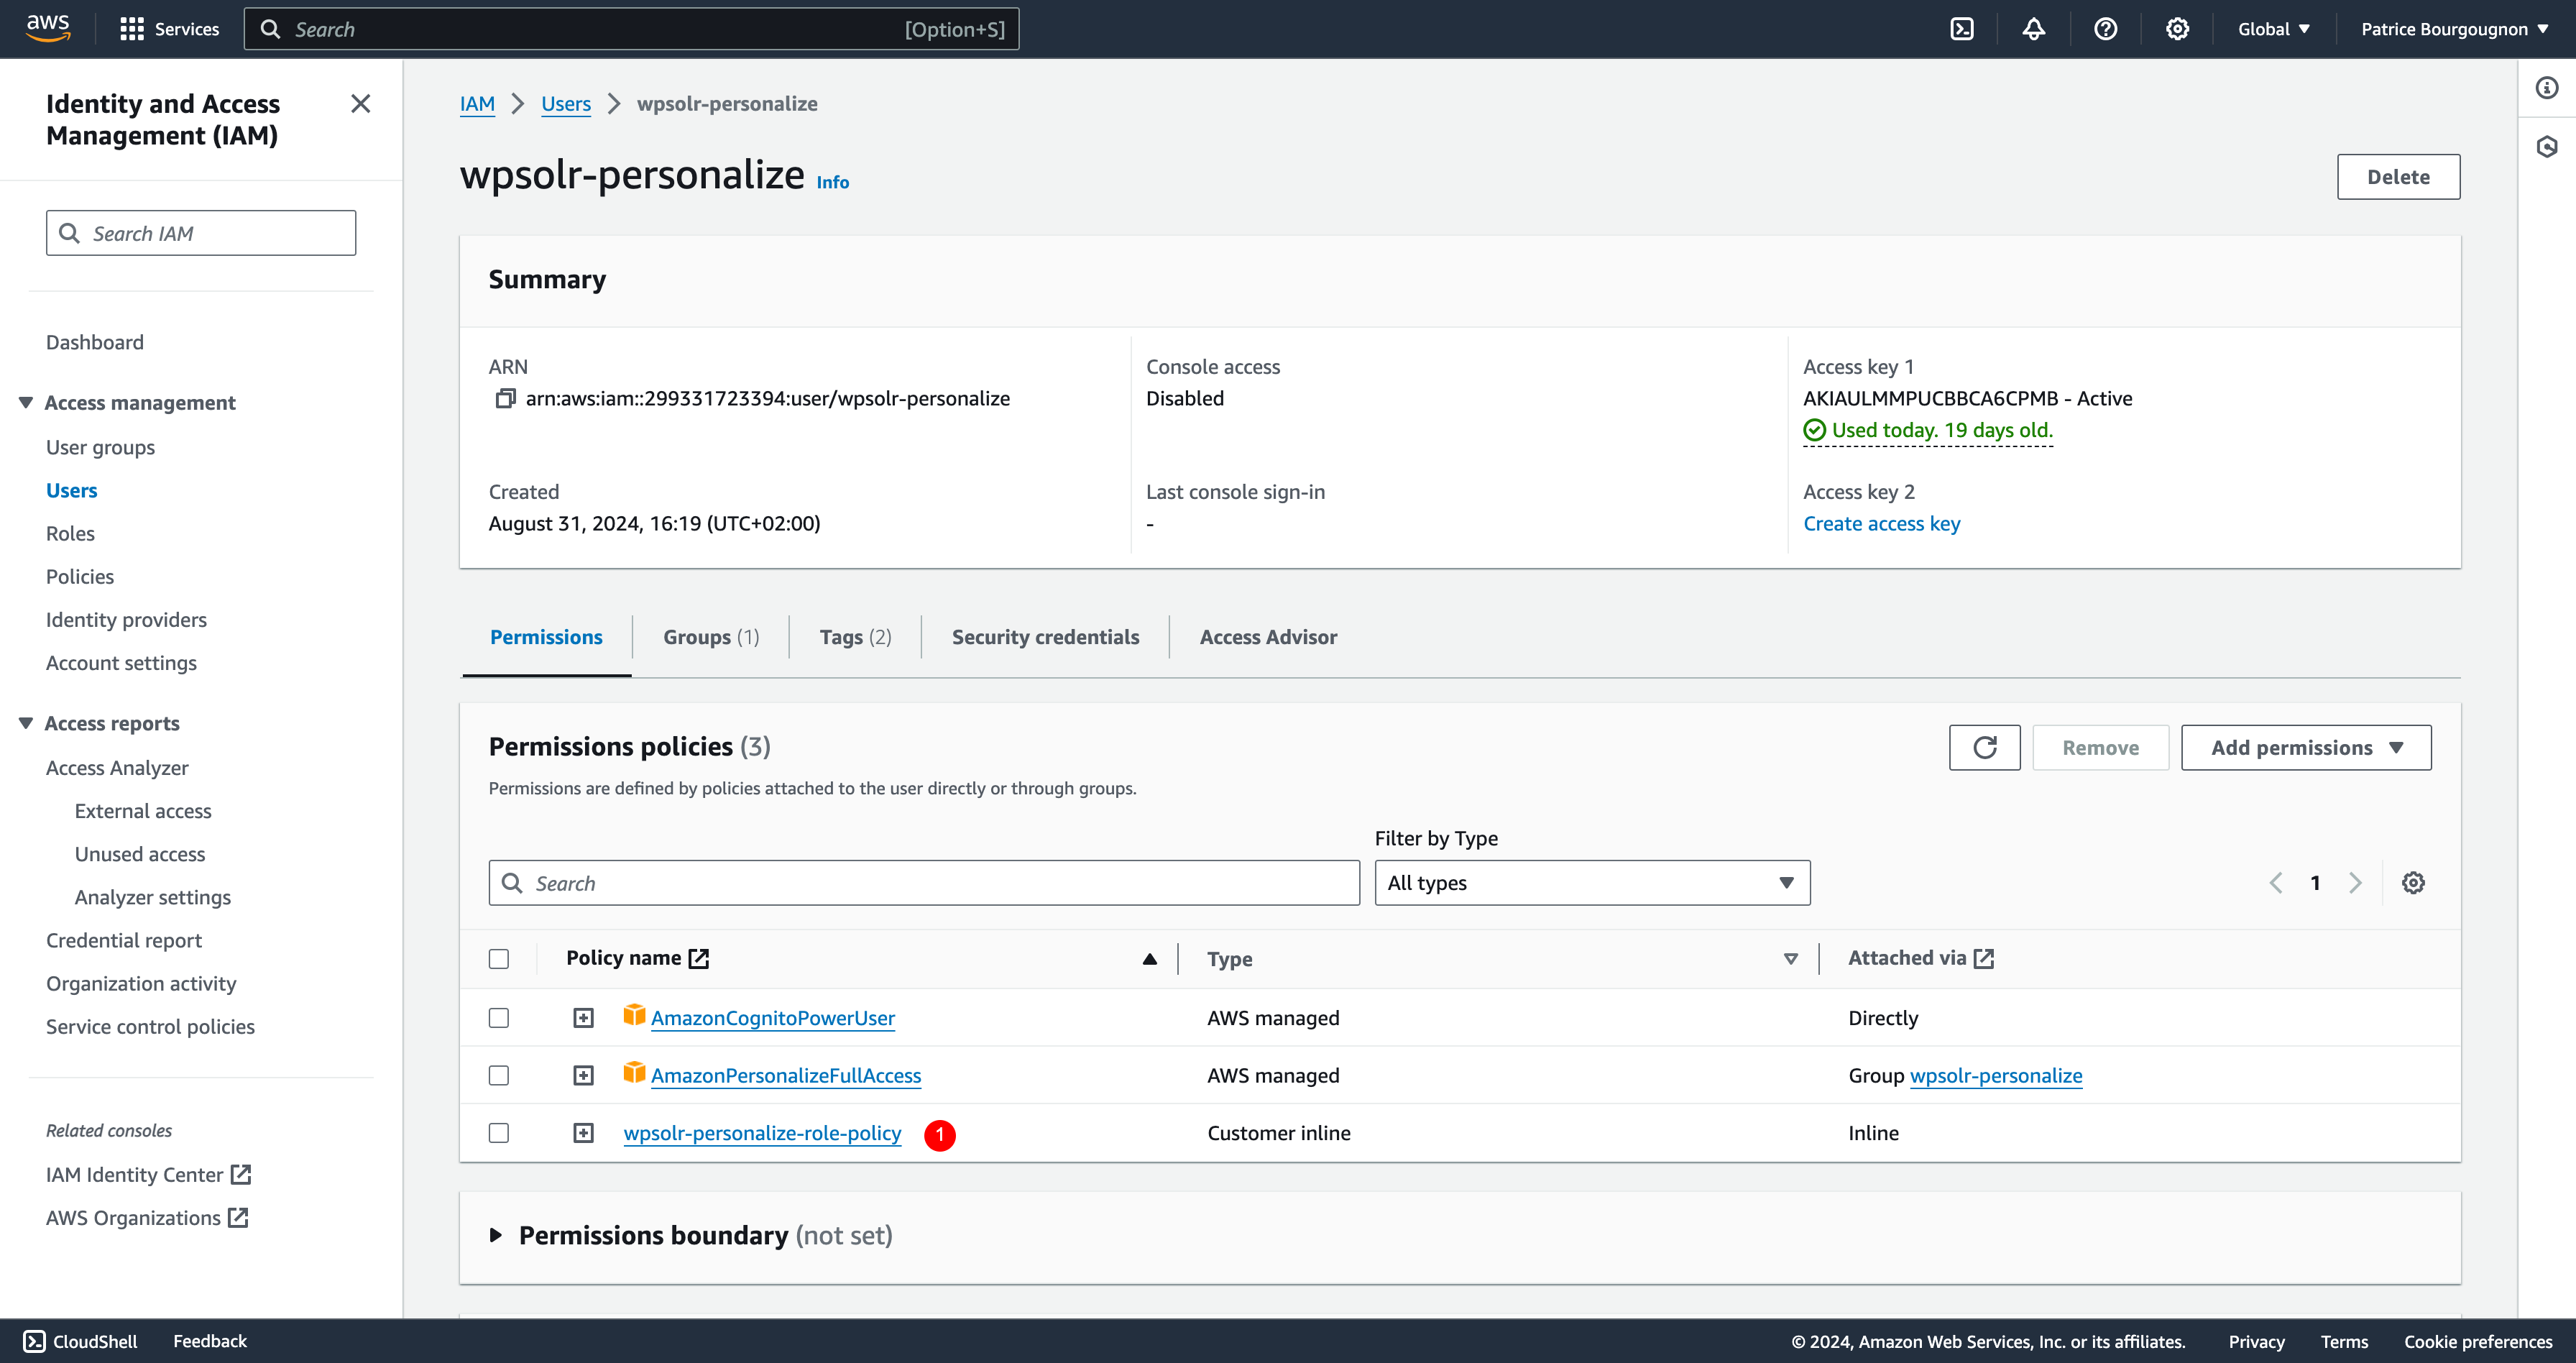
Task: Expand the AmazonPersonalizeFullAccess policy row
Action: tap(583, 1075)
